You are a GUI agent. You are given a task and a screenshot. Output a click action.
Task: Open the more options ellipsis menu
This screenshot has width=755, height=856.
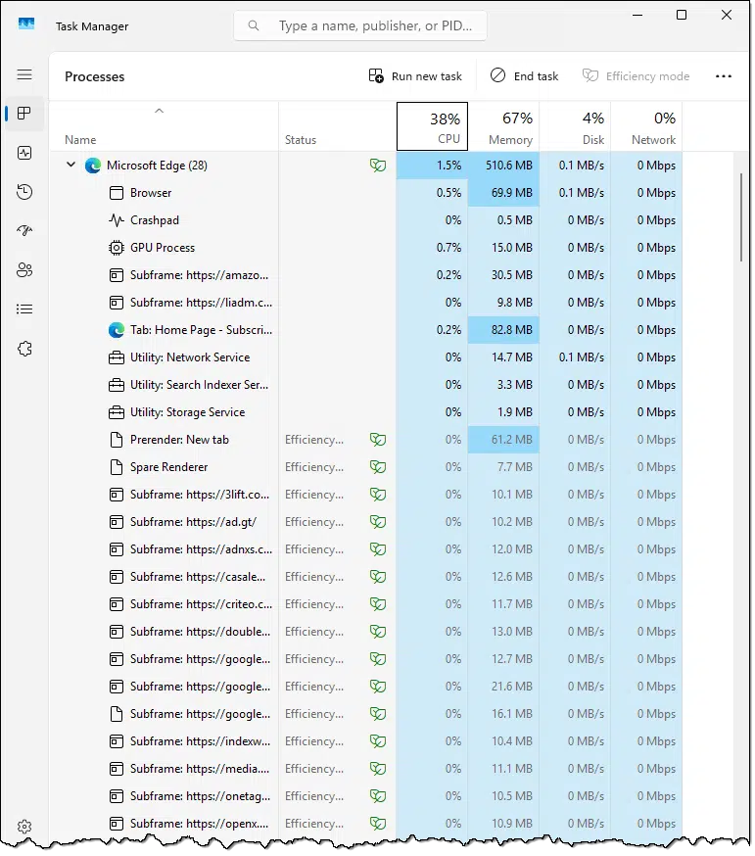point(724,76)
